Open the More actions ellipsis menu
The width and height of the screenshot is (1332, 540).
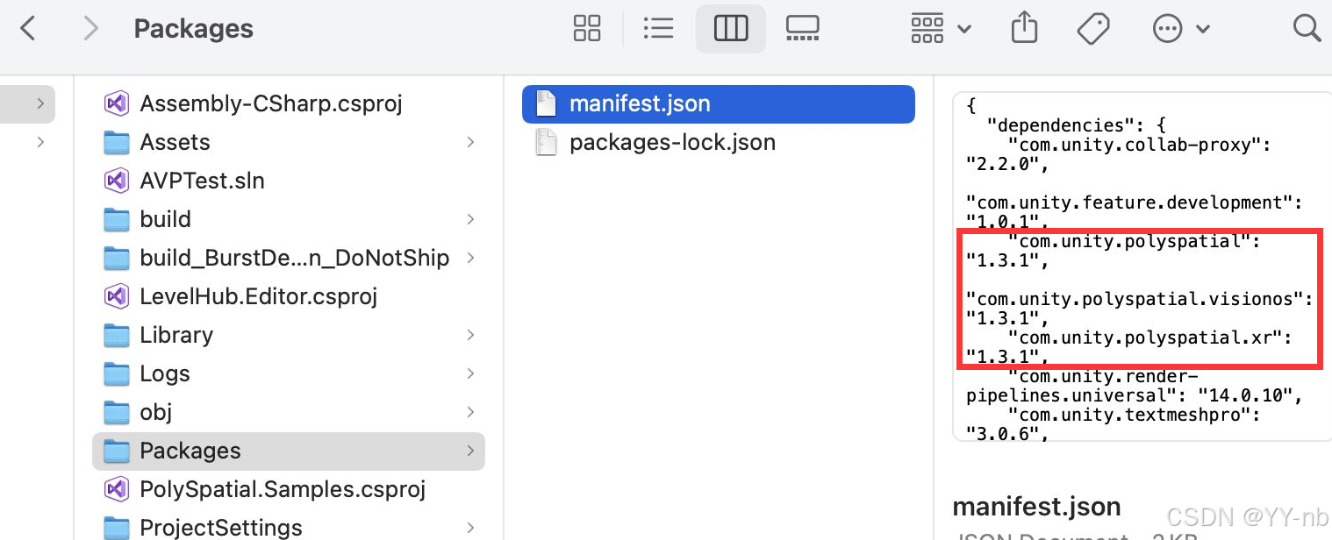(x=1181, y=29)
